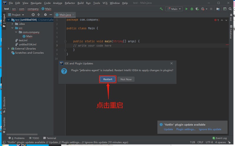
Task: Click the locate-file target icon in Project panel
Action: pyautogui.click(x=33, y=15)
